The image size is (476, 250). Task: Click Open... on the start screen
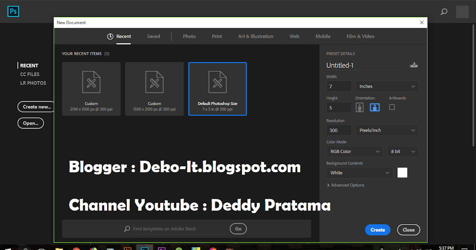[x=31, y=123]
